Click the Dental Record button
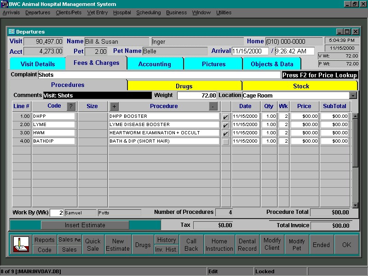Image resolution: width=368 pixels, height=276 pixels. pos(247,245)
